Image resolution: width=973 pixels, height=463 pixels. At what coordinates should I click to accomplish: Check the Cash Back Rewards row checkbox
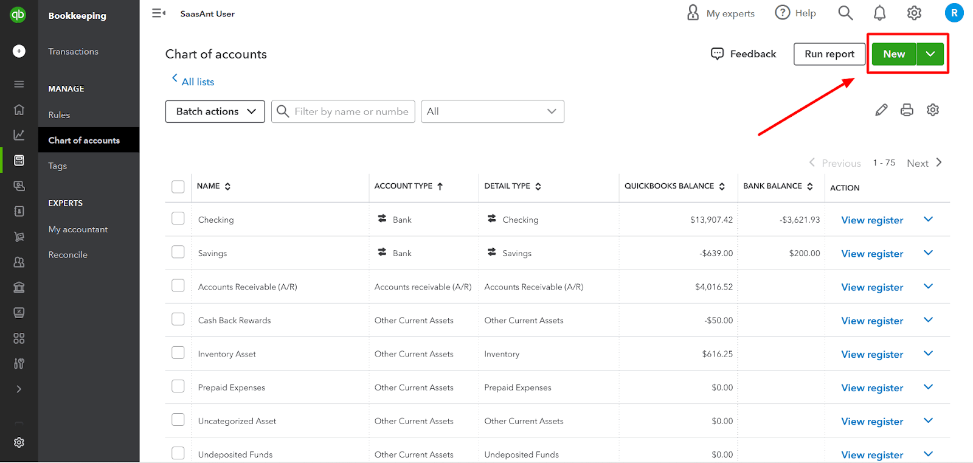pyautogui.click(x=178, y=319)
